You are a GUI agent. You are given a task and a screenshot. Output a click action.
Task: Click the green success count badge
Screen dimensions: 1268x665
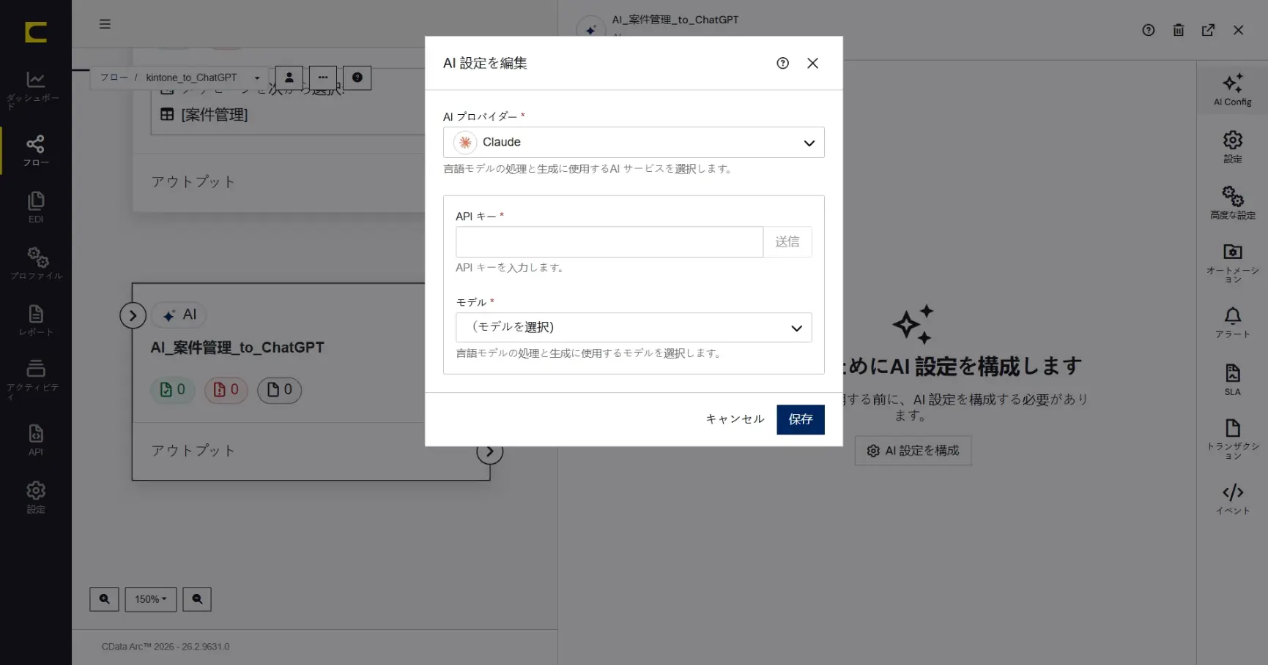click(x=173, y=390)
